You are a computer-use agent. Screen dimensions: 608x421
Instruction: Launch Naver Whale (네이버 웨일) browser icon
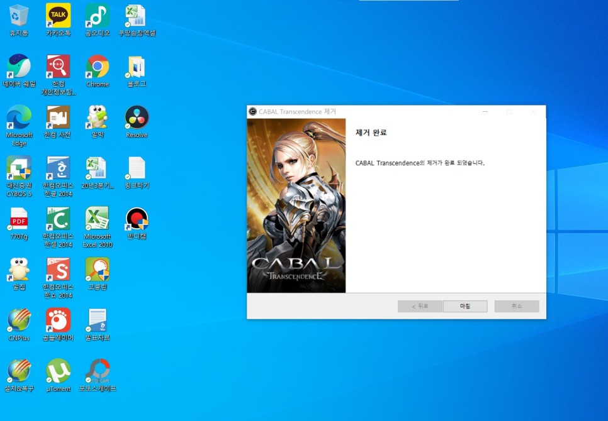pyautogui.click(x=19, y=71)
